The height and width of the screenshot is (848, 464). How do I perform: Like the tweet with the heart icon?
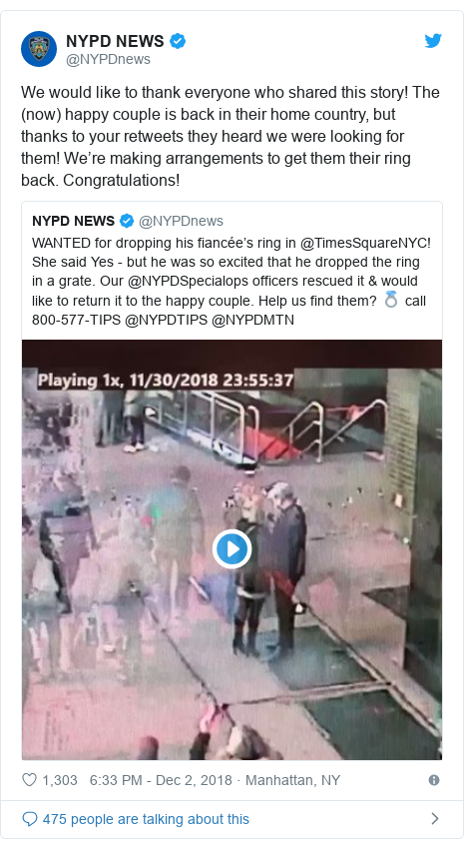(x=29, y=780)
